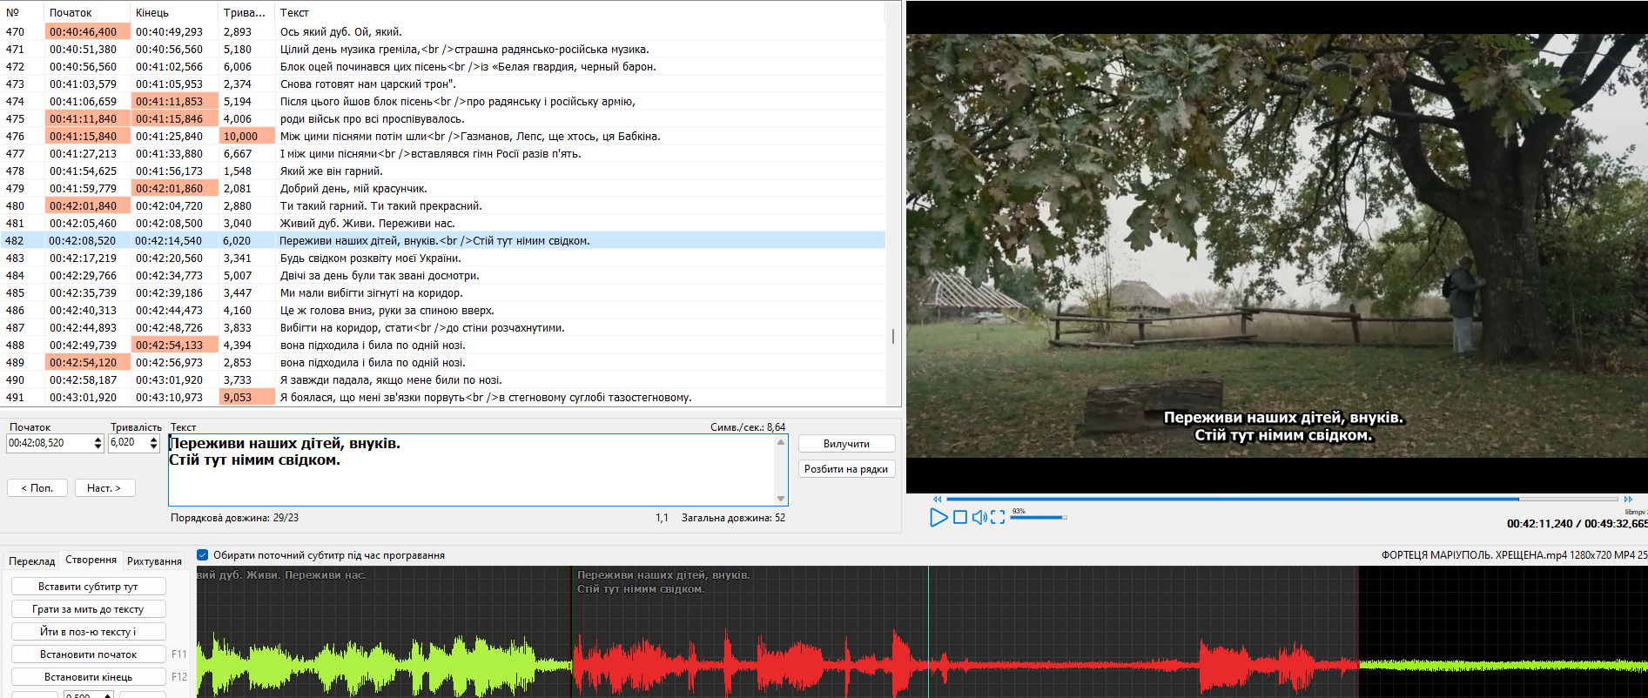The height and width of the screenshot is (698, 1648).
Task: Click the subtitle text box scroll-up arrow
Action: click(x=781, y=441)
